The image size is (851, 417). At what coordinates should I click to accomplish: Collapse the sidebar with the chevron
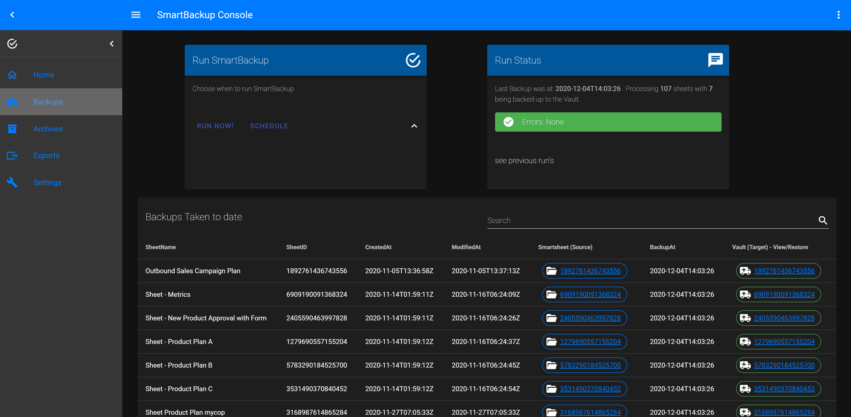(111, 44)
